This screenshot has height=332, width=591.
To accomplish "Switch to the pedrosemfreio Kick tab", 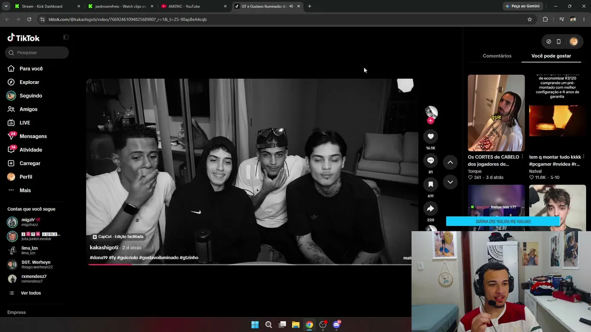I will click(121, 6).
